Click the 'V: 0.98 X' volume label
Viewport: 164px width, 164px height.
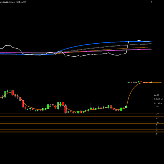point(158,99)
